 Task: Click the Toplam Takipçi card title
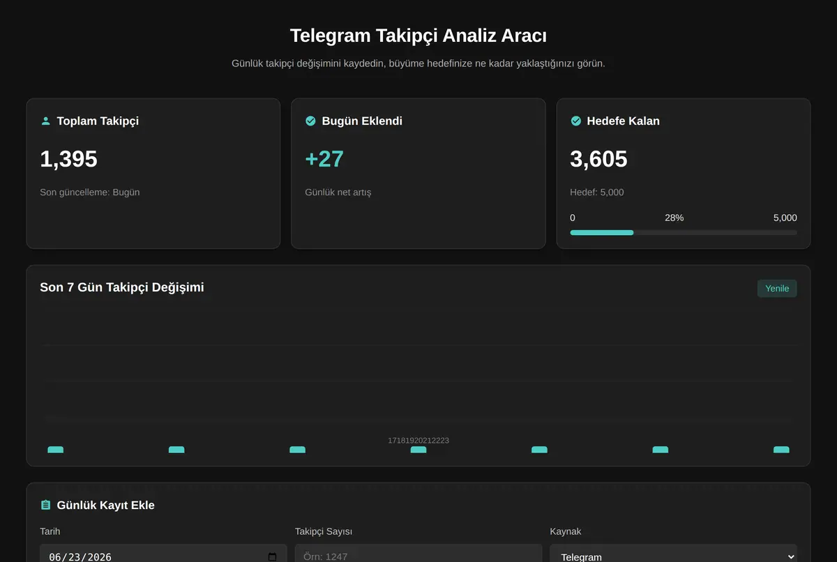(98, 121)
